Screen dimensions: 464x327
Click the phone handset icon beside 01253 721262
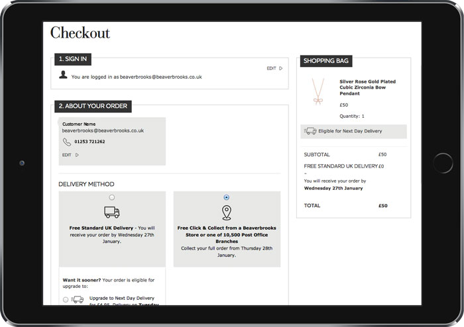tap(67, 142)
